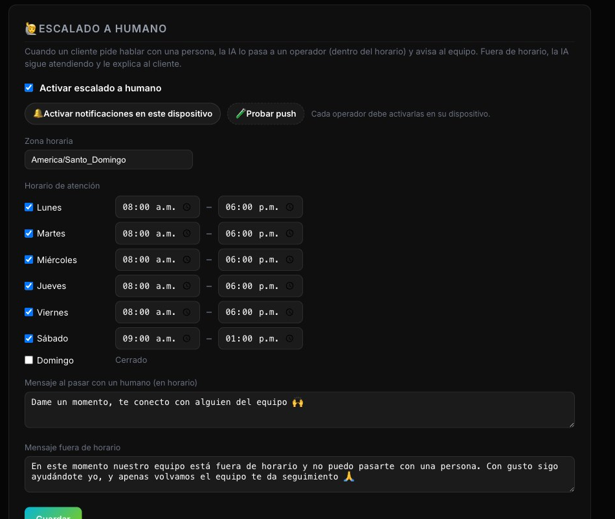
Task: Click the Cerrado text next to Domingo
Action: [x=131, y=360]
